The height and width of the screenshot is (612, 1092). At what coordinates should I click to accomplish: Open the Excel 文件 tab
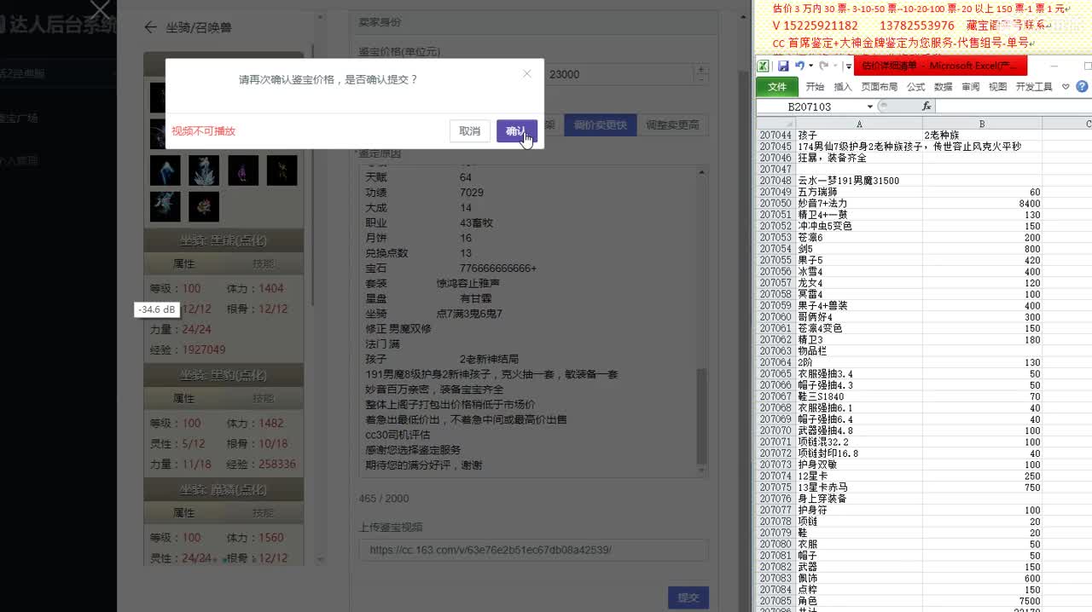[x=777, y=87]
